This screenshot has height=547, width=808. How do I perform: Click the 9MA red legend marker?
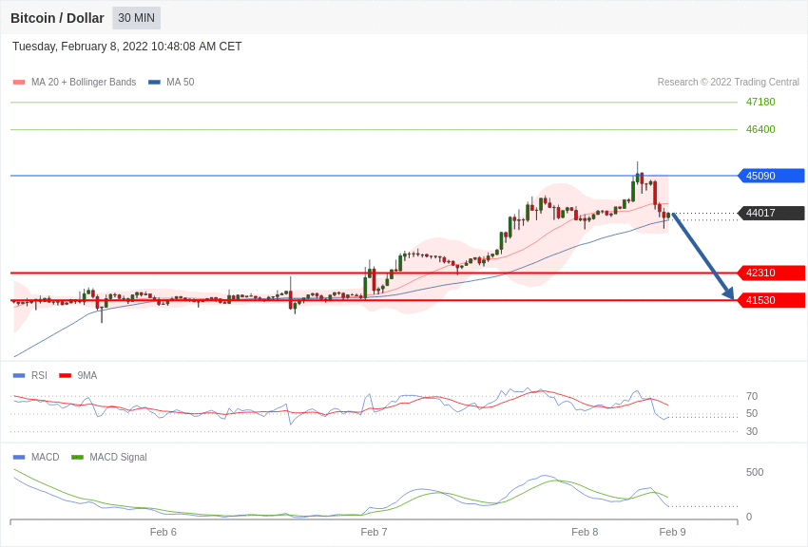65,376
